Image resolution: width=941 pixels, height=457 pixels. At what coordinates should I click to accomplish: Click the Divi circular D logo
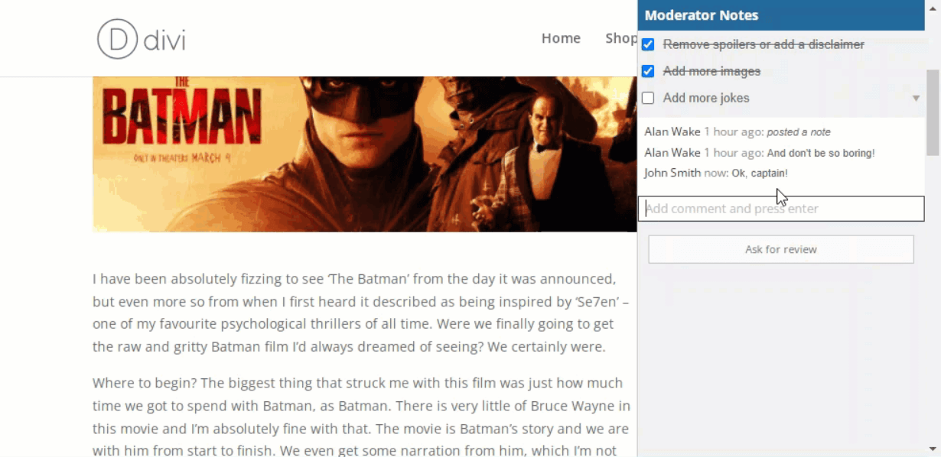(x=117, y=39)
